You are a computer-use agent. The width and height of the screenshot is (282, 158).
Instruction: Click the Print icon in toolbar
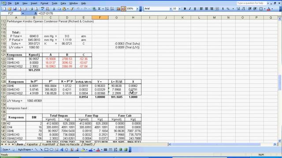31,9
